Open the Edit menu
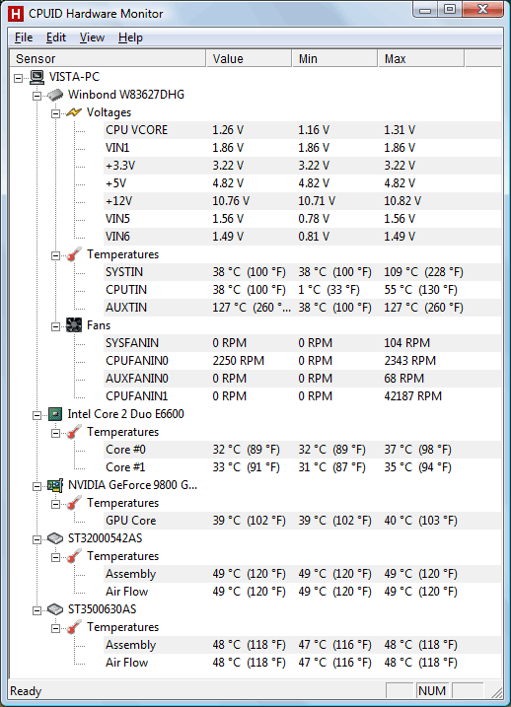Viewport: 511px width, 707px height. click(x=56, y=37)
